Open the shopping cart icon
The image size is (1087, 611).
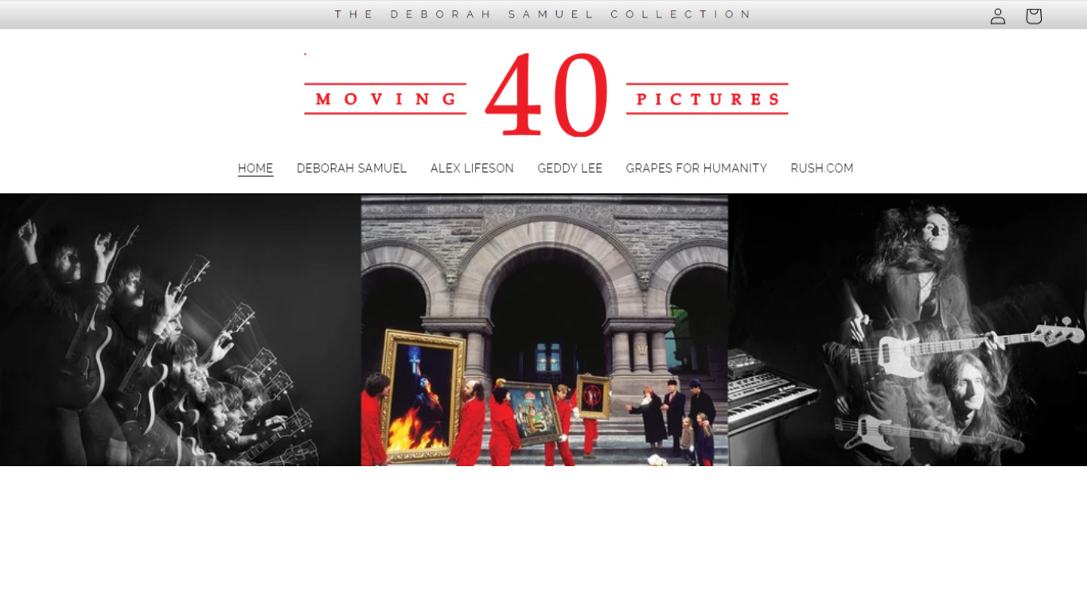tap(1034, 16)
